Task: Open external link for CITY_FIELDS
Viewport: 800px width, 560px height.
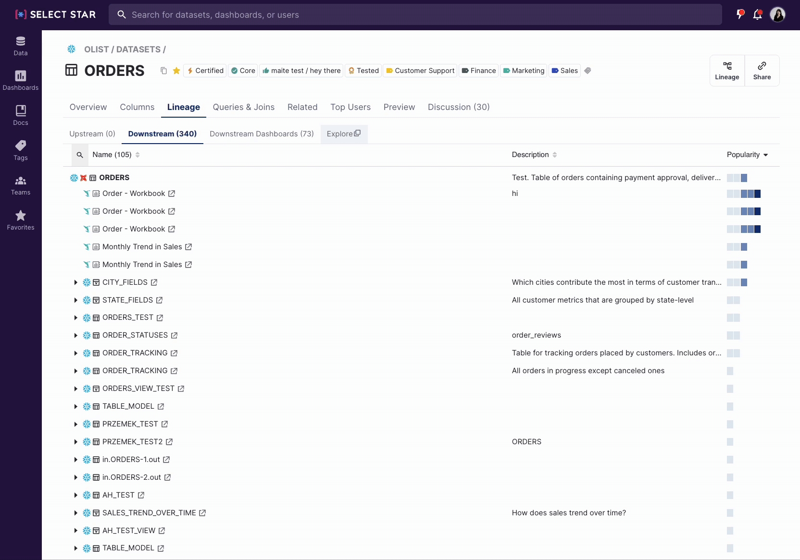Action: [x=154, y=282]
